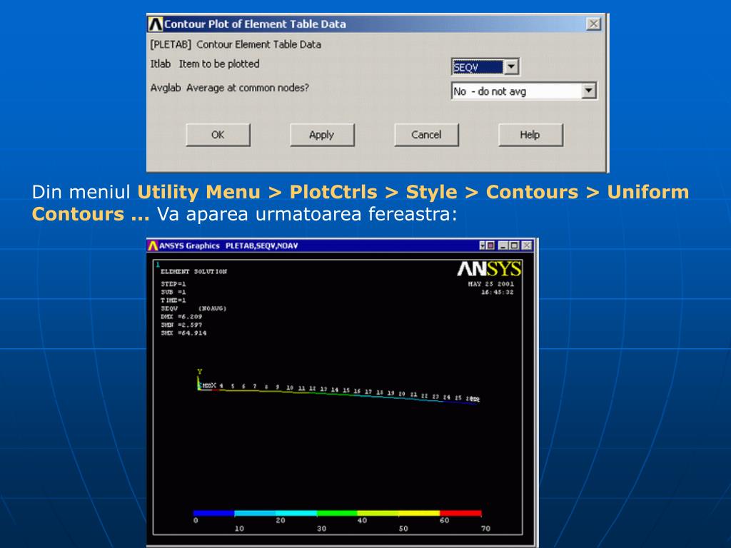Screen dimensions: 731x548
Task: Click the OK button
Action: tap(218, 135)
